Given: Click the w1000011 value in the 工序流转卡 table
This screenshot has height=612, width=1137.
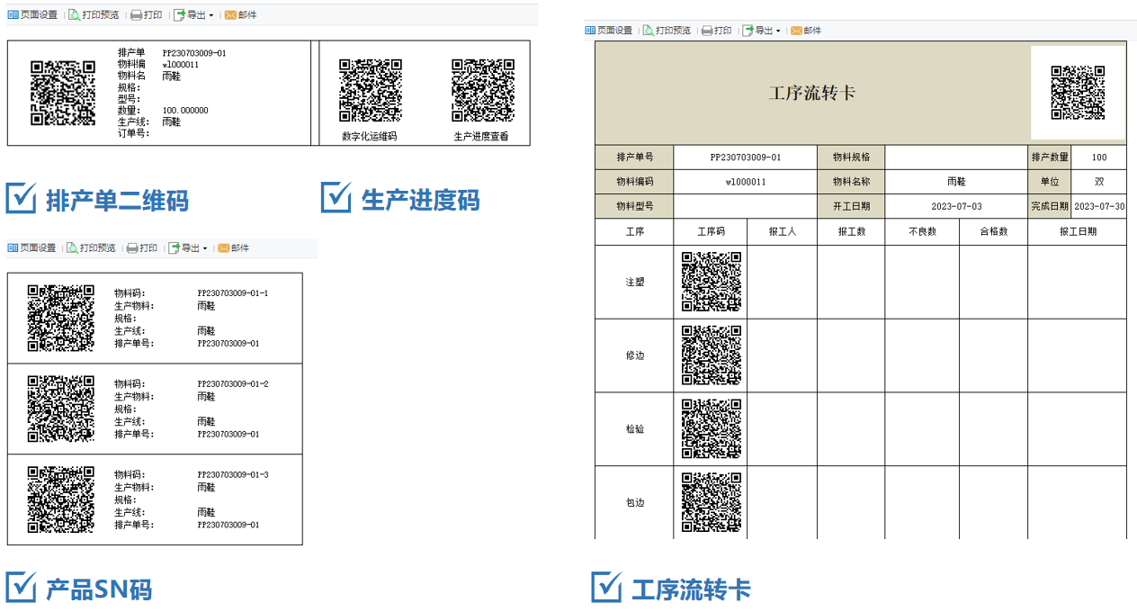Looking at the screenshot, I should 746,182.
